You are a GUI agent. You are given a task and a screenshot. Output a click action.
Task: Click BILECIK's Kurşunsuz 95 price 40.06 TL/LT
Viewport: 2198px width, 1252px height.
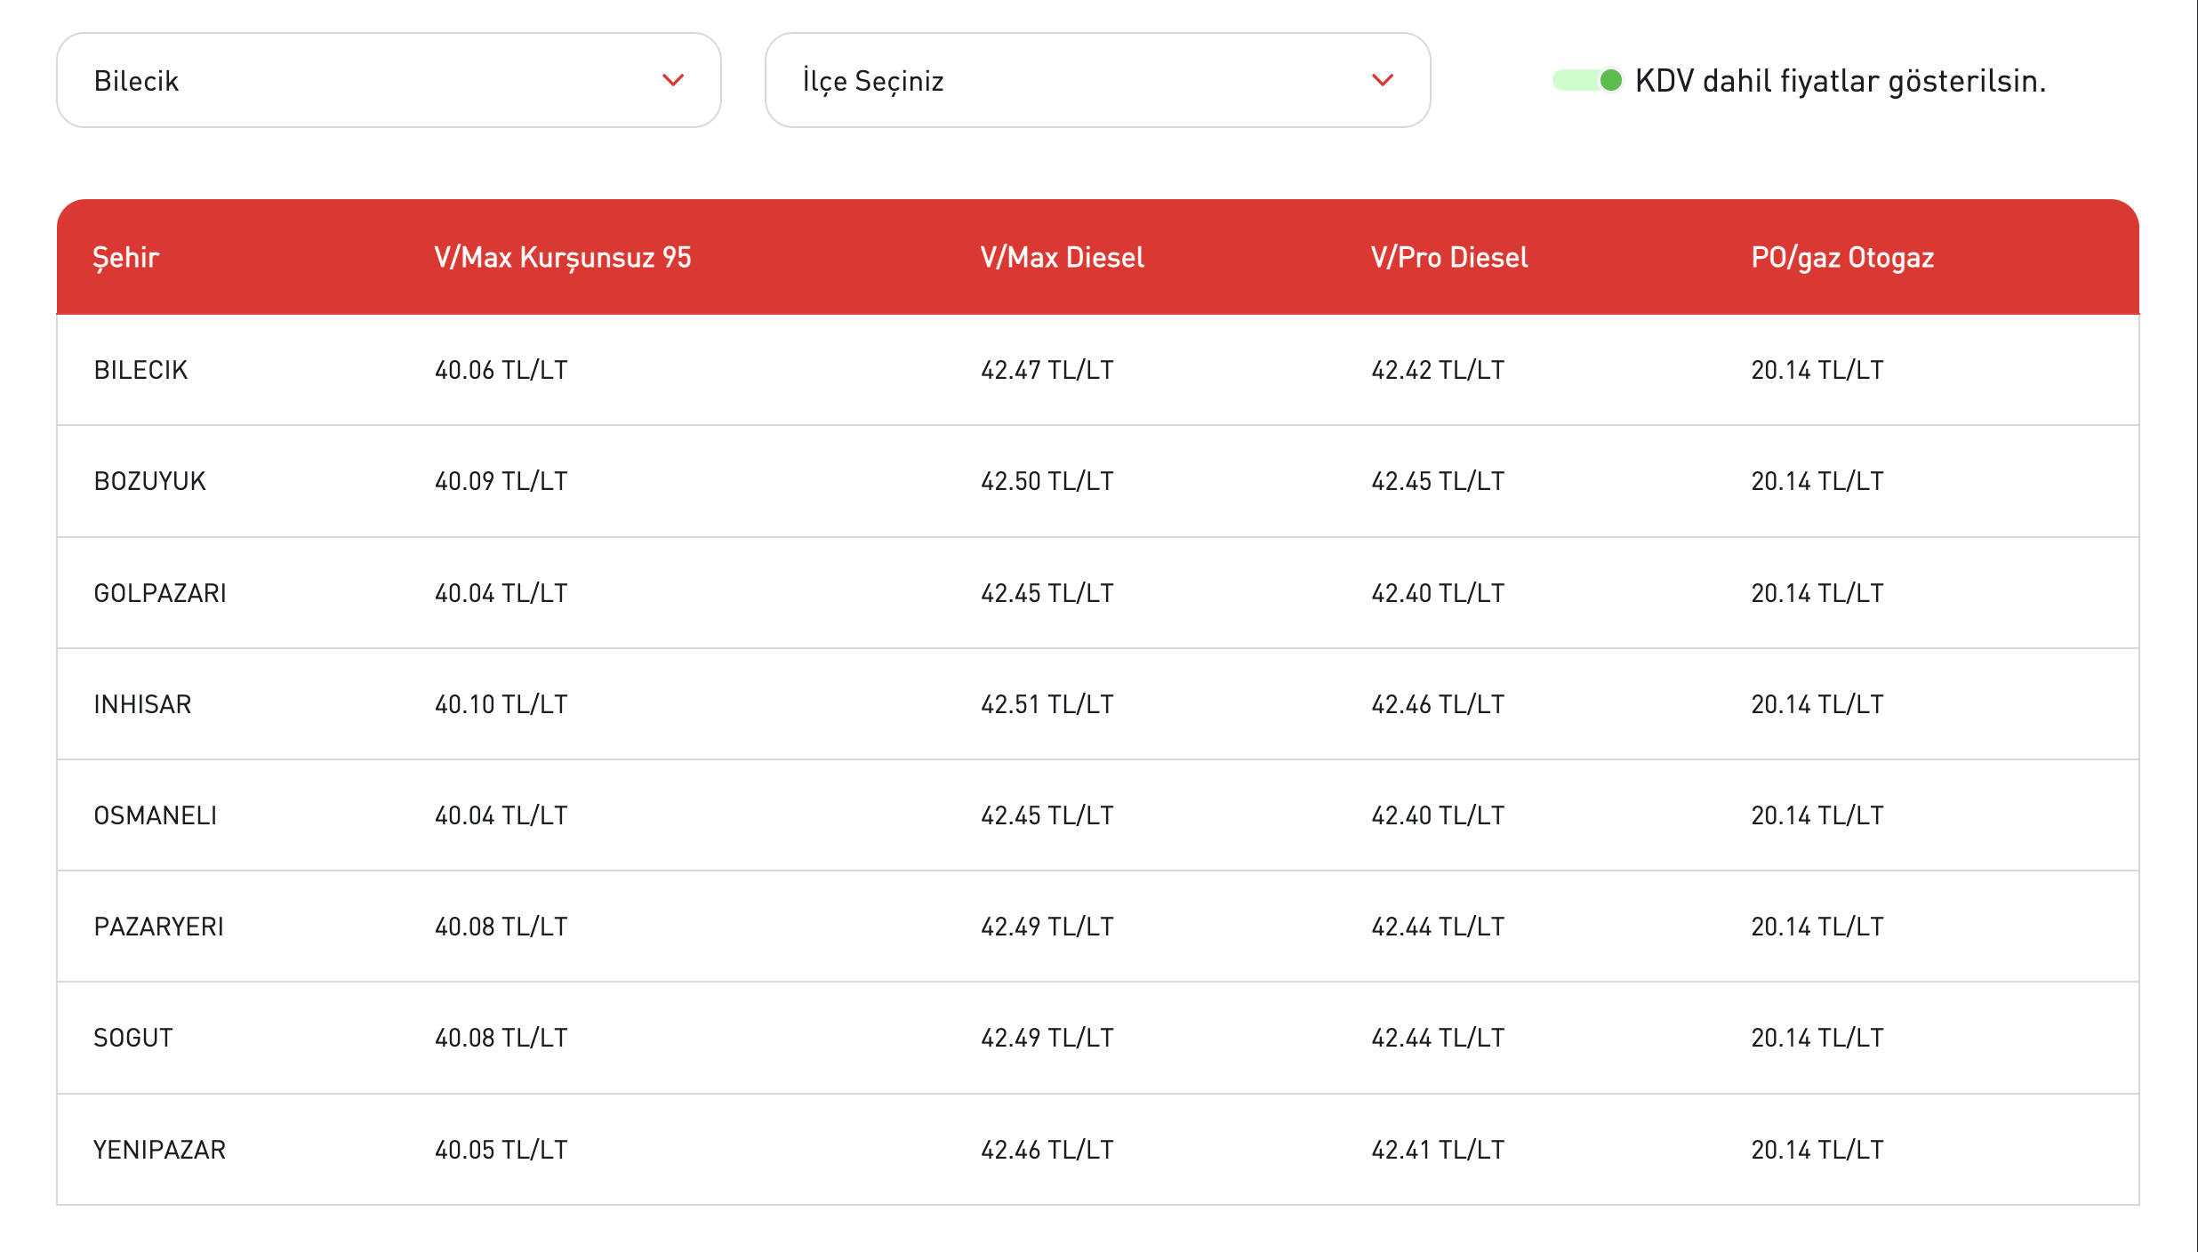pos(501,370)
